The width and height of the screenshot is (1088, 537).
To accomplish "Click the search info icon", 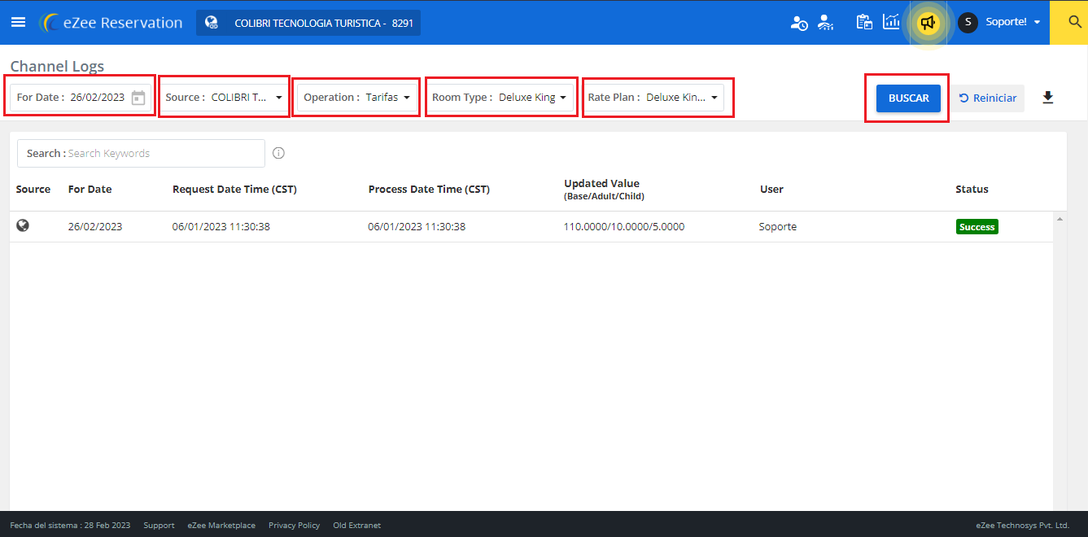I will click(278, 153).
